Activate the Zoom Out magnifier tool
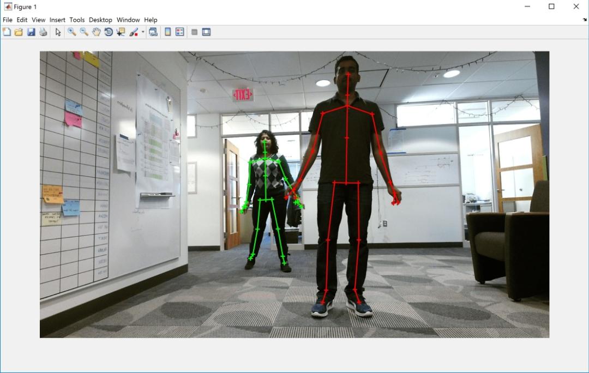 point(84,32)
